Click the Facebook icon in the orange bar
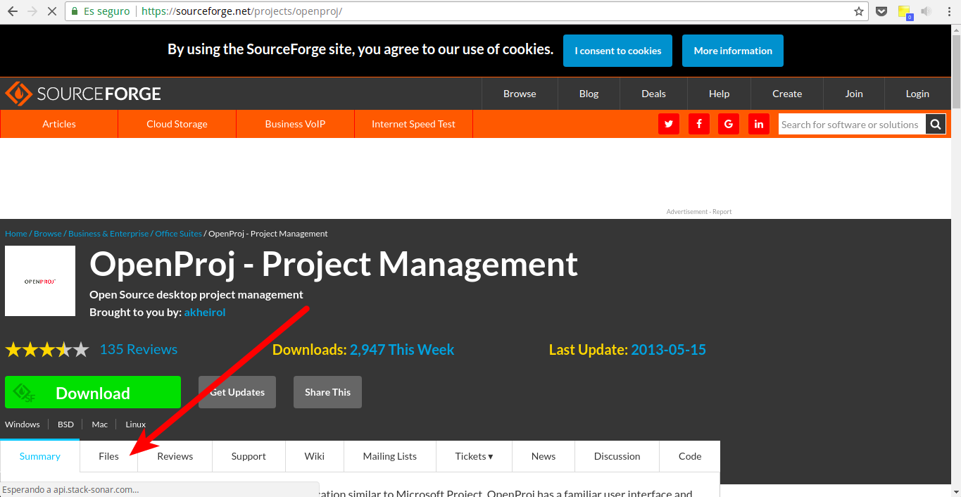Screen dimensions: 961x497 coord(698,124)
